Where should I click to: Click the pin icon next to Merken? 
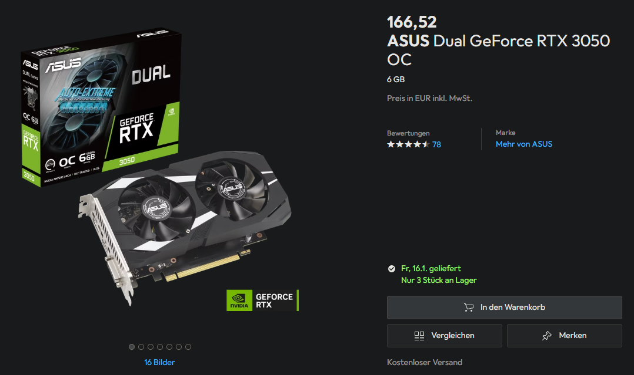tap(547, 336)
